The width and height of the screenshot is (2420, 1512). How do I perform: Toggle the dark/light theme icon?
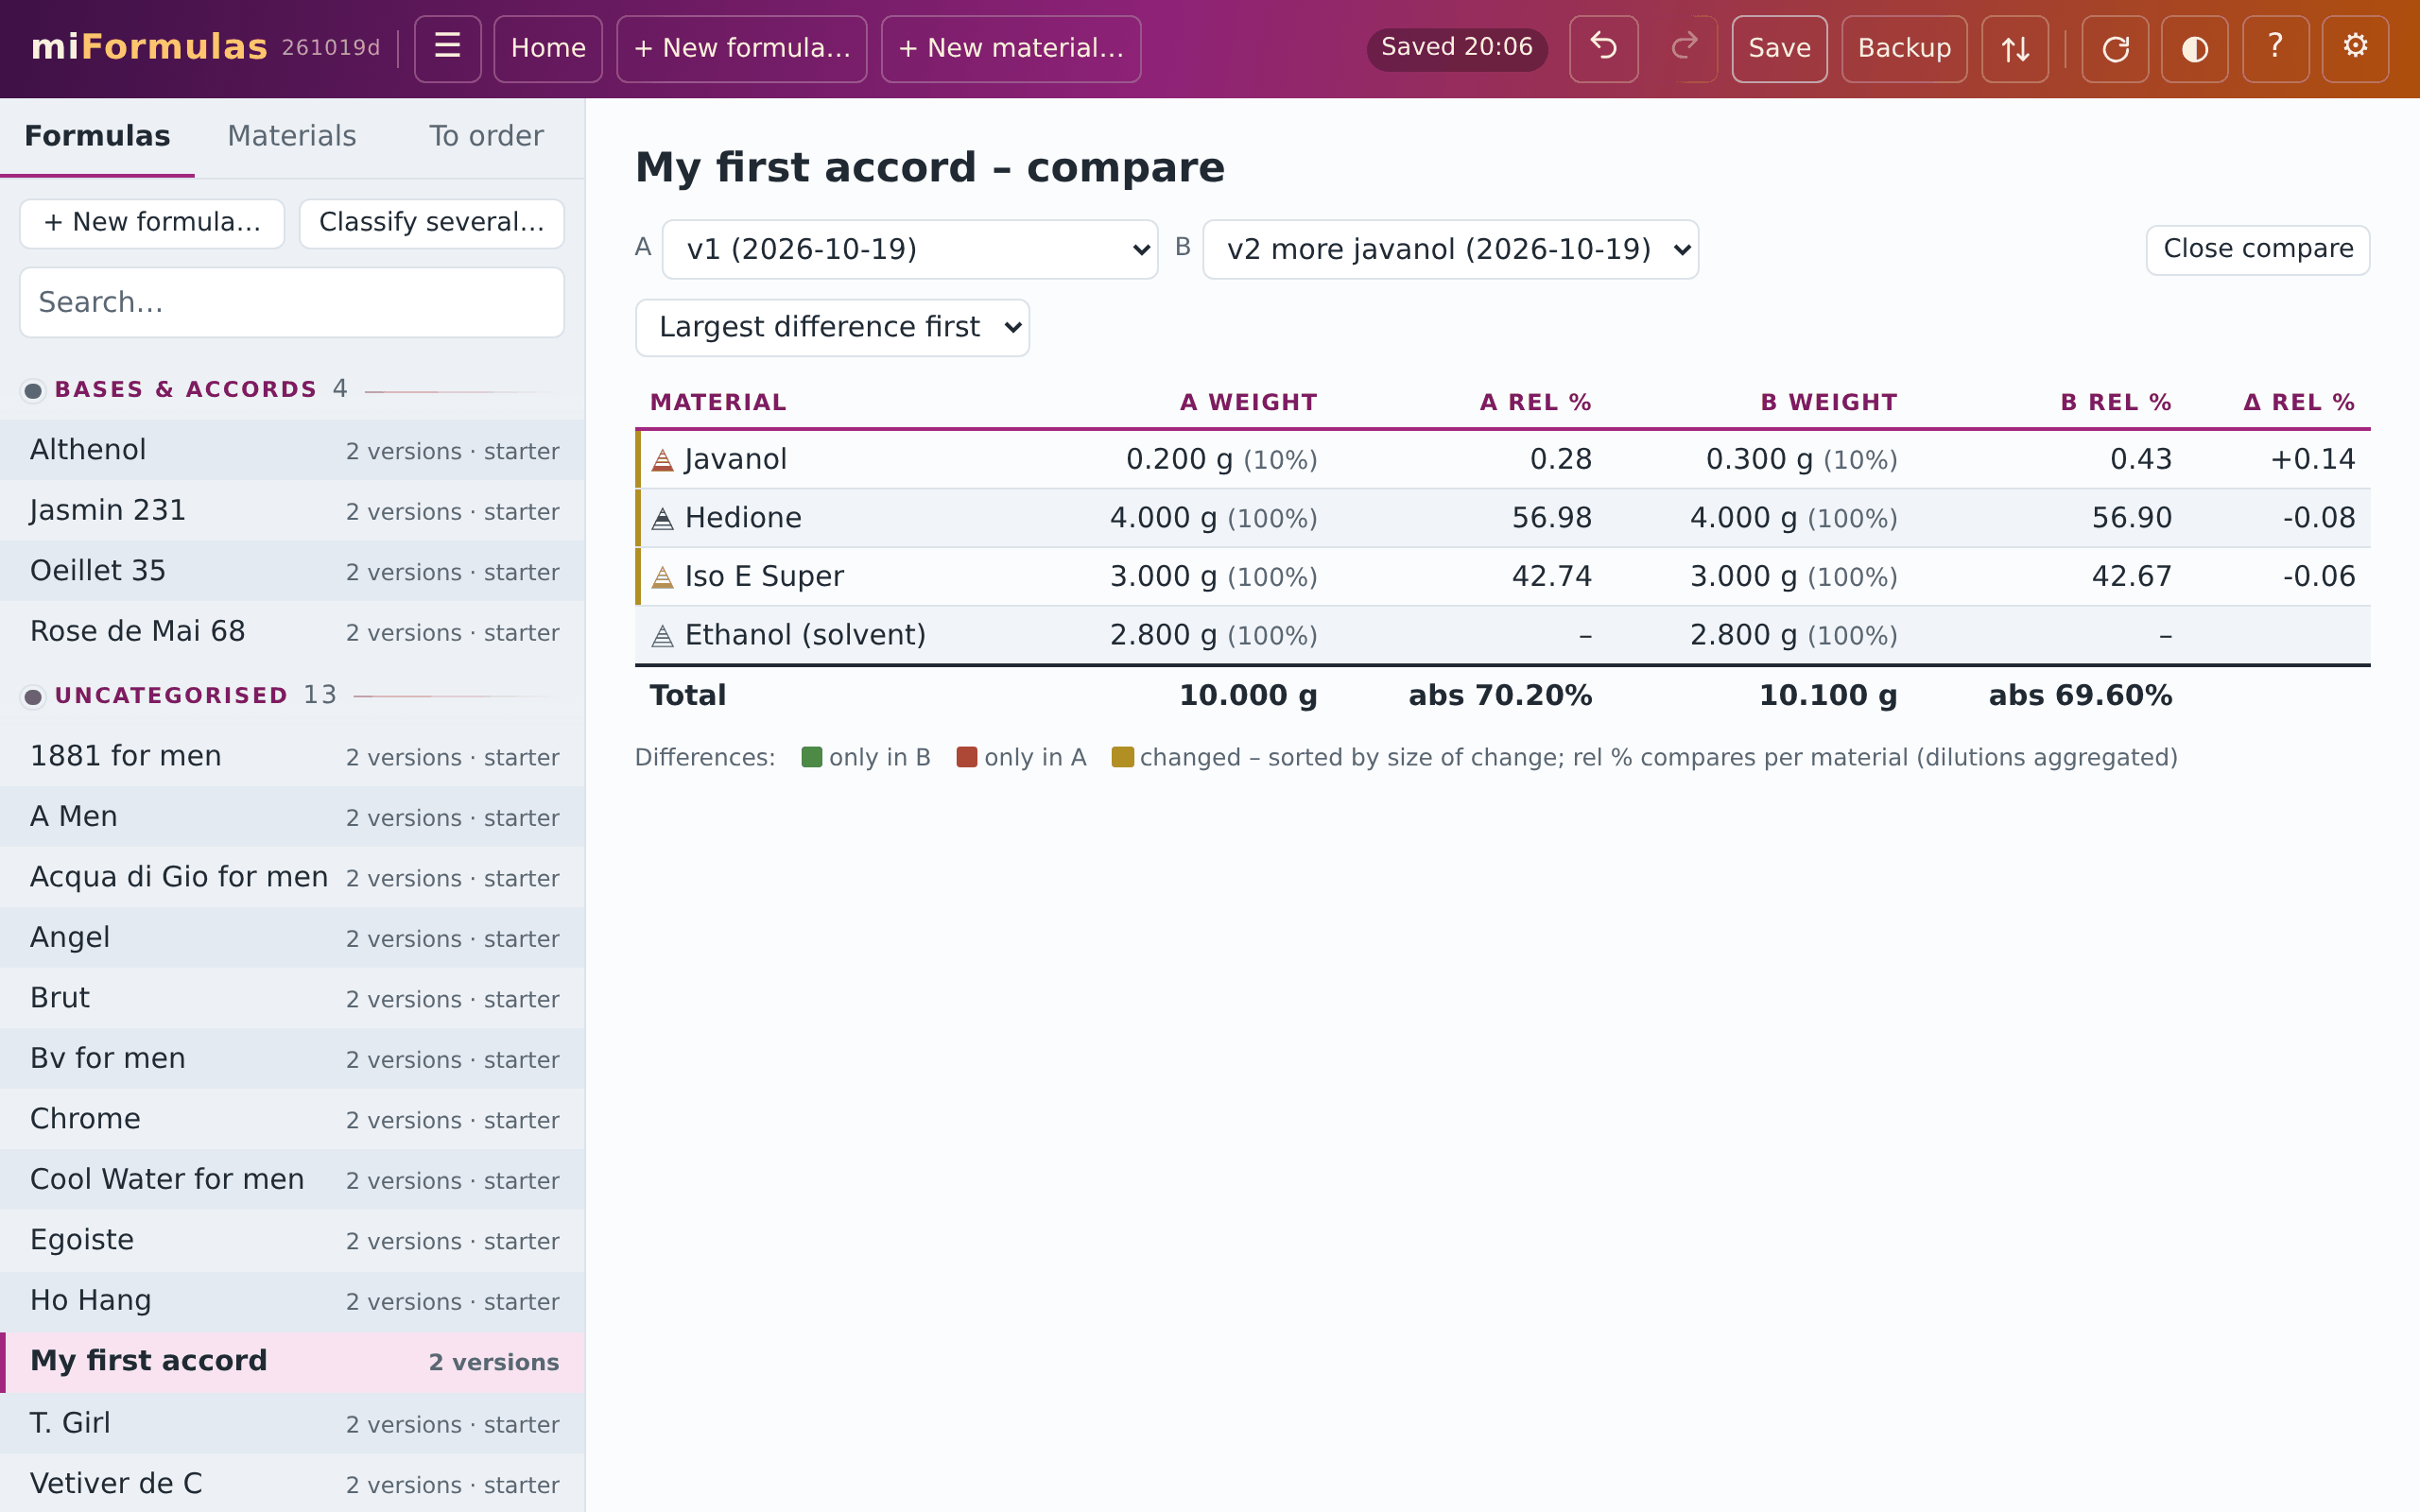(x=2194, y=48)
